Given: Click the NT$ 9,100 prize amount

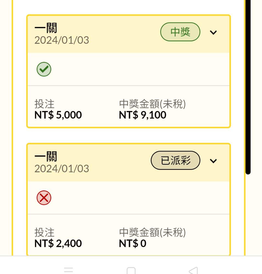Looking at the screenshot, I should [143, 115].
